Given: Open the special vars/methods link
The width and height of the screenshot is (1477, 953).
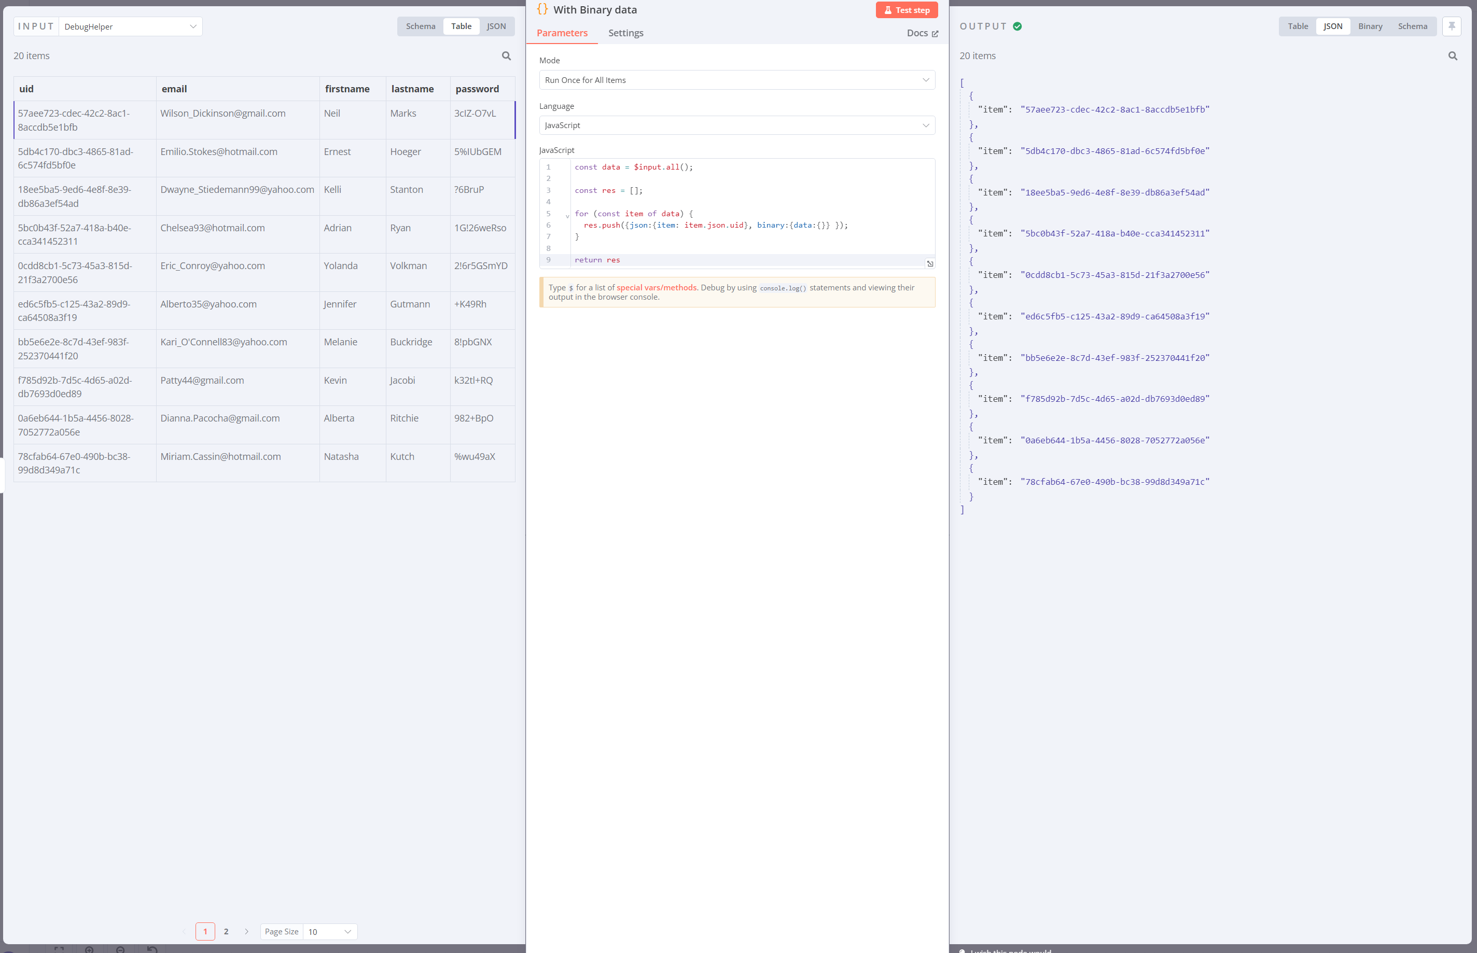Looking at the screenshot, I should coord(656,288).
